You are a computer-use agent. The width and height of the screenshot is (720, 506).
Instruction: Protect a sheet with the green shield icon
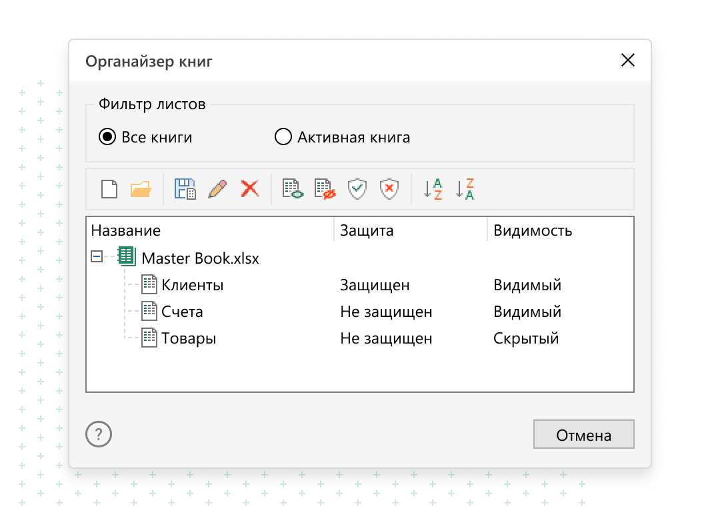[357, 189]
